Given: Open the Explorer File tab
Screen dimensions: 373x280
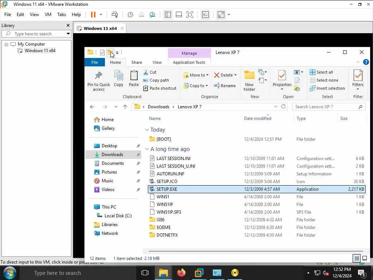Looking at the screenshot, I should pyautogui.click(x=95, y=62).
